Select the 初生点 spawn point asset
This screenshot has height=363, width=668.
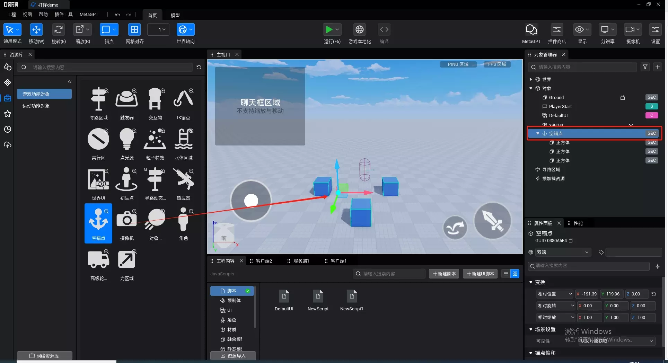[127, 184]
